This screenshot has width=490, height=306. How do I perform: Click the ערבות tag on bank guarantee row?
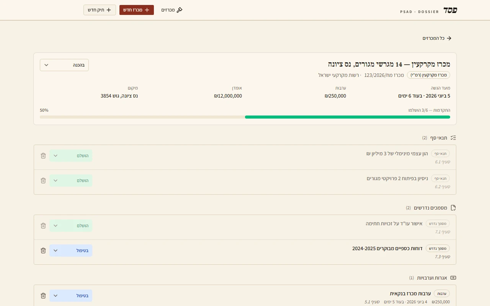pyautogui.click(x=442, y=293)
